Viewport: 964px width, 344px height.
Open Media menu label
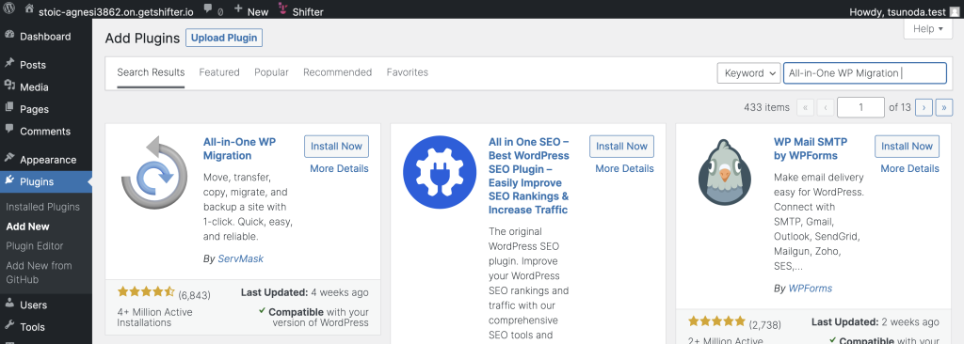(34, 86)
